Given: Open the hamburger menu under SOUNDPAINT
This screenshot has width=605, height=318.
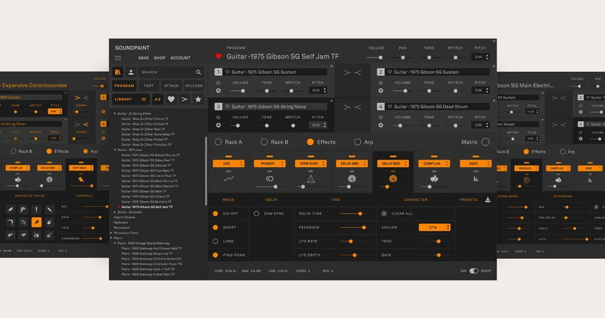Looking at the screenshot, I should (118, 58).
